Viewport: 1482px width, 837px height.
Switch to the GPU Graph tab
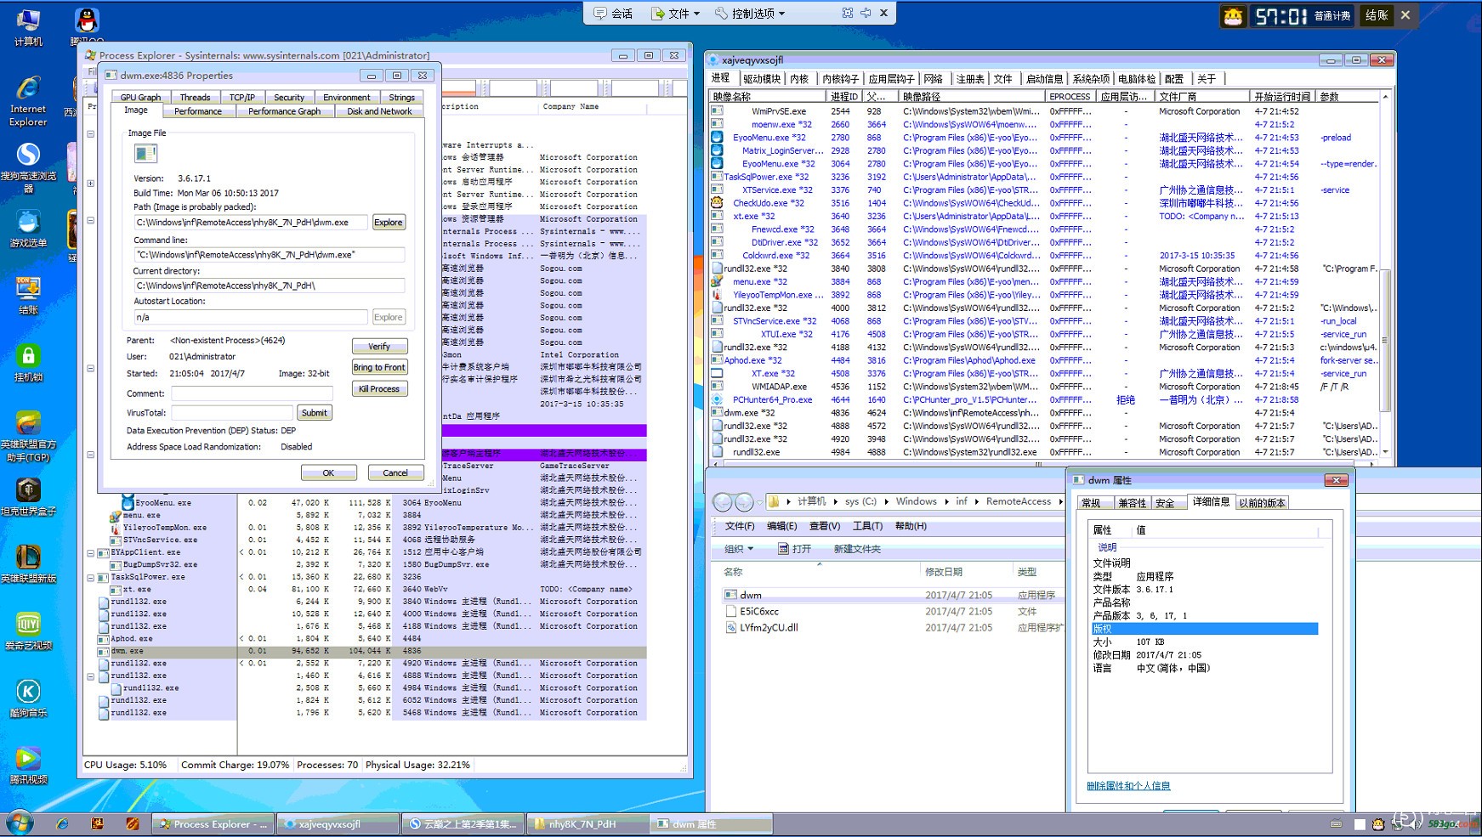[x=140, y=97]
